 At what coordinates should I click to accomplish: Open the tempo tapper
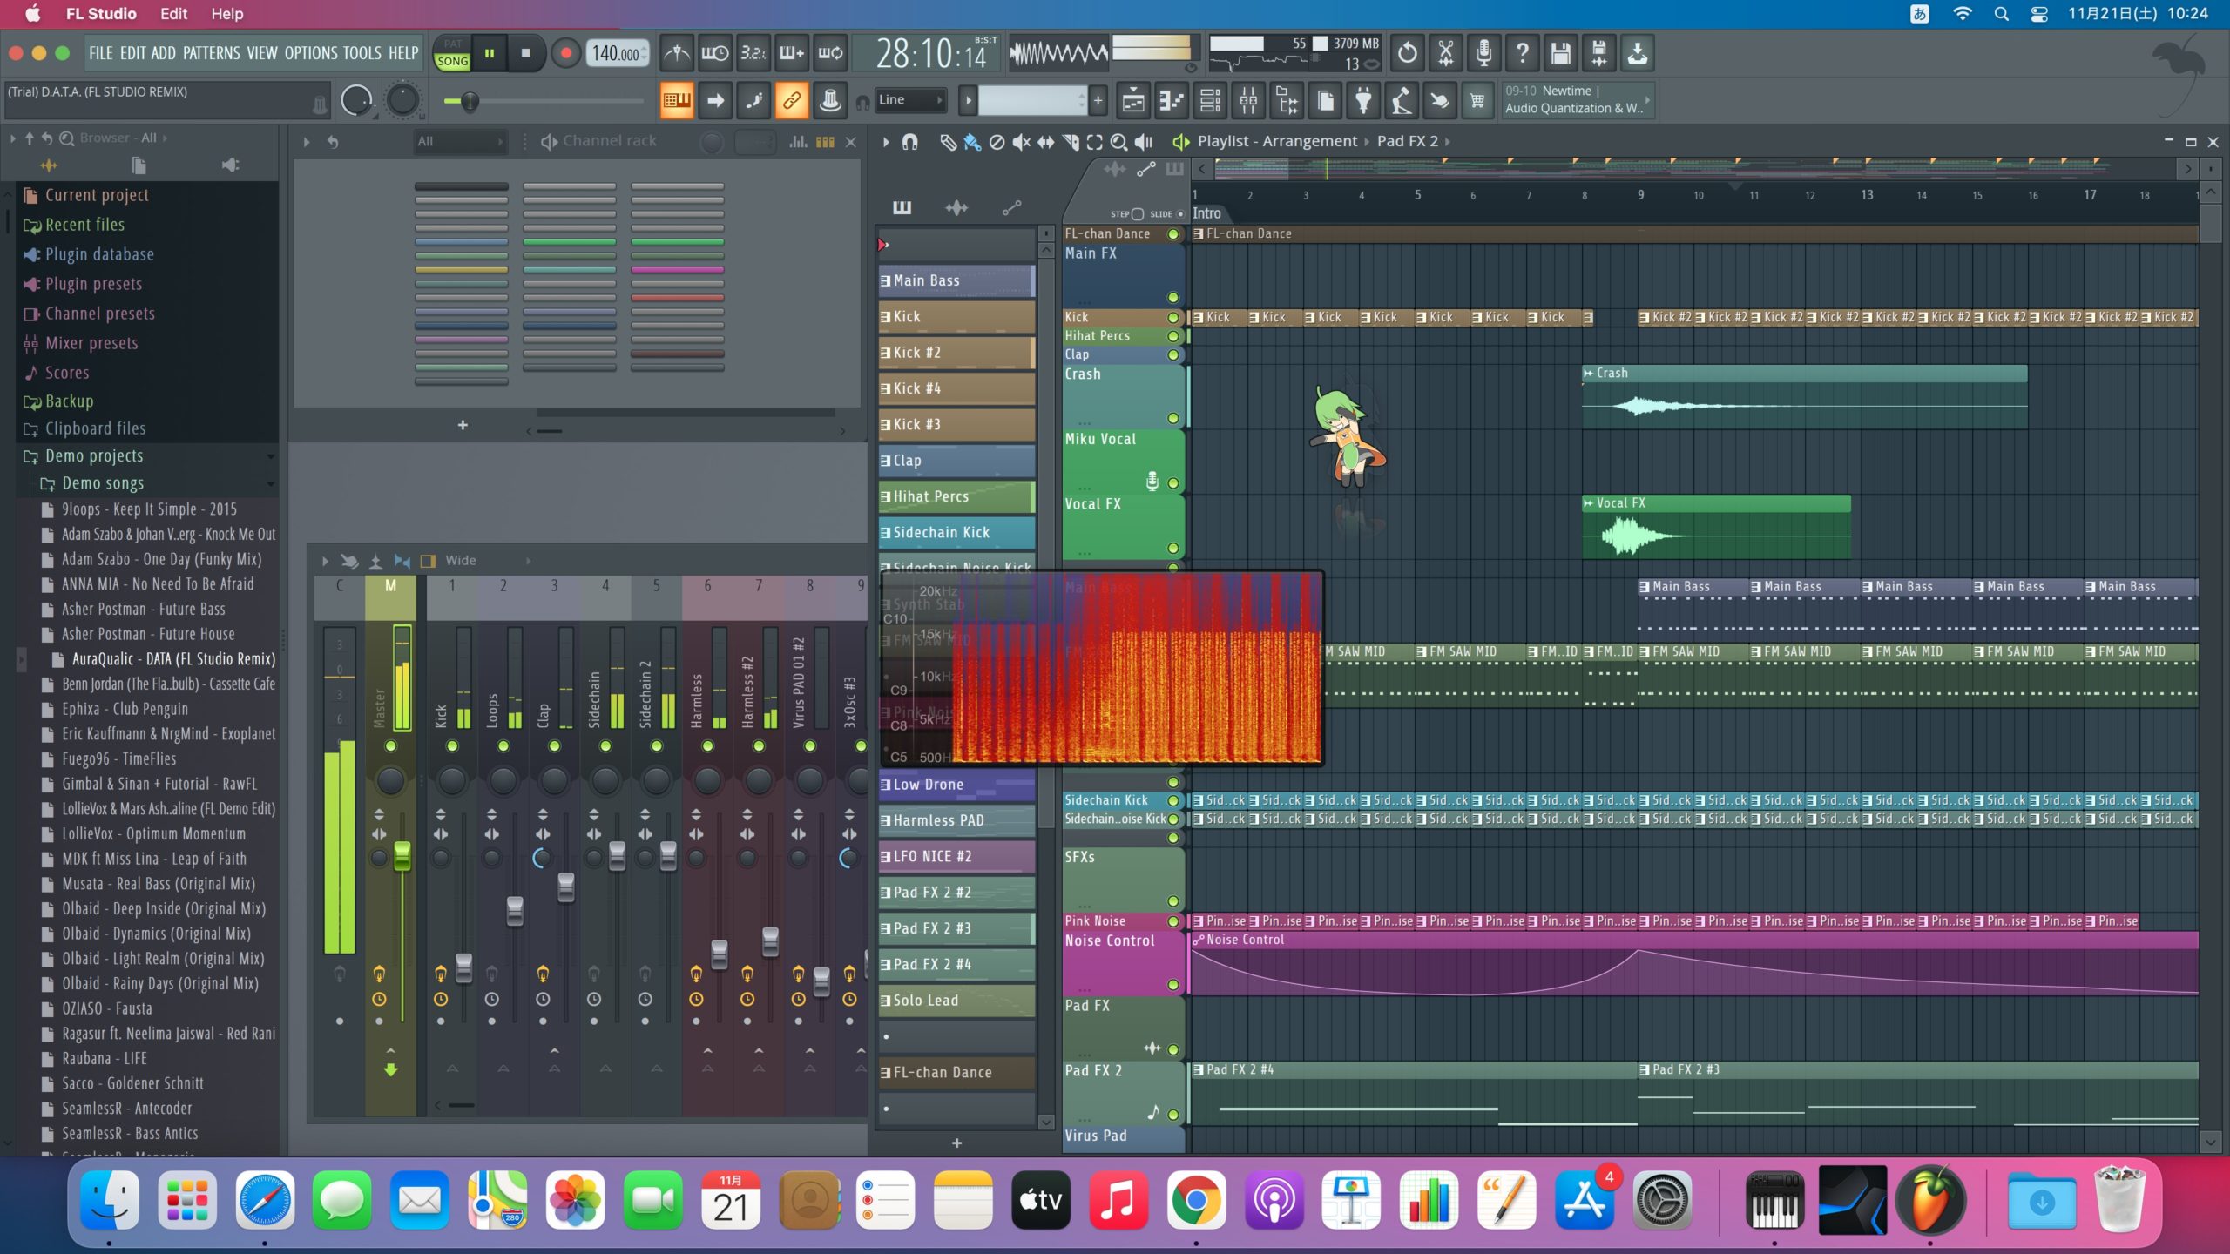pyautogui.click(x=1402, y=101)
